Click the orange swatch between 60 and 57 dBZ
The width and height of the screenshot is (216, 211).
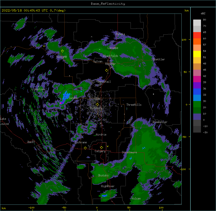click(197, 41)
